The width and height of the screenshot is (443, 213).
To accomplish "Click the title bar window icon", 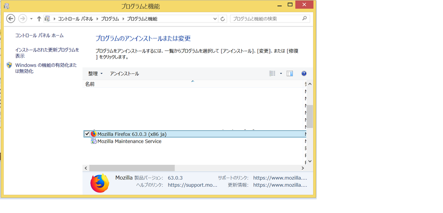I will coord(7,6).
